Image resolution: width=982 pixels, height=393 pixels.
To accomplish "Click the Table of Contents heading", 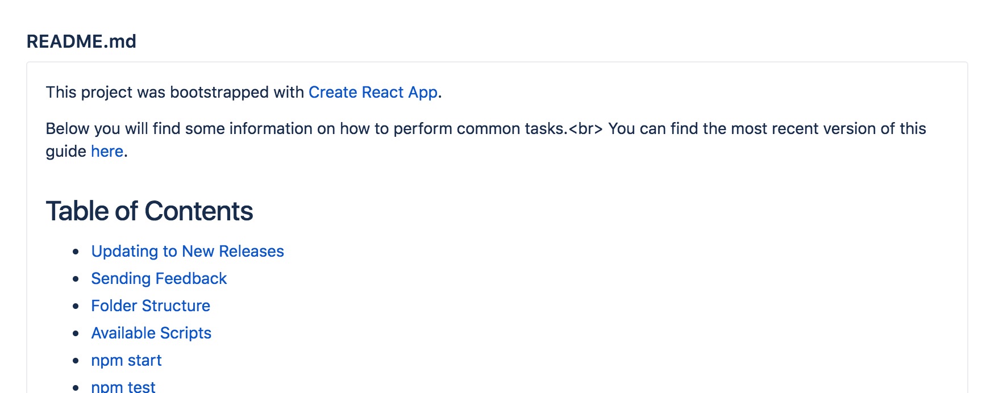I will (x=149, y=211).
